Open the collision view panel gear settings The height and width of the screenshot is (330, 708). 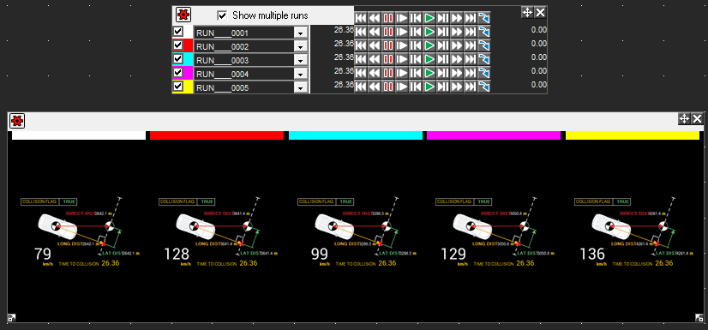[x=17, y=121]
